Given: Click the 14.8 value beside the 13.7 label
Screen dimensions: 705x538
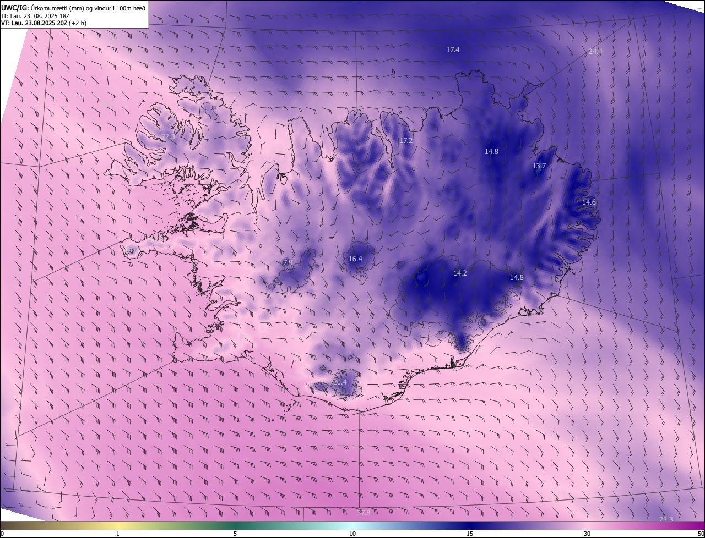Looking at the screenshot, I should 491,151.
